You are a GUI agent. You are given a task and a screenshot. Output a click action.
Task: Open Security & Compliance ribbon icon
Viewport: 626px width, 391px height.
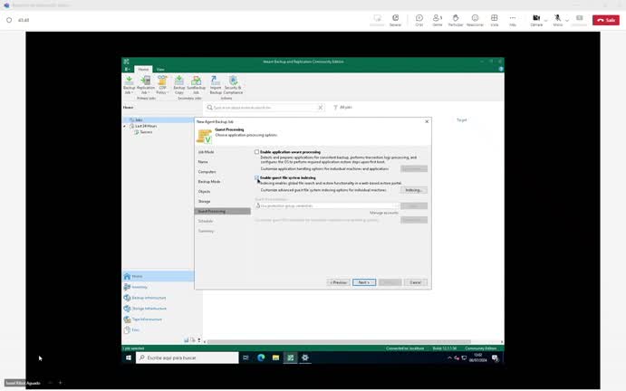(233, 84)
